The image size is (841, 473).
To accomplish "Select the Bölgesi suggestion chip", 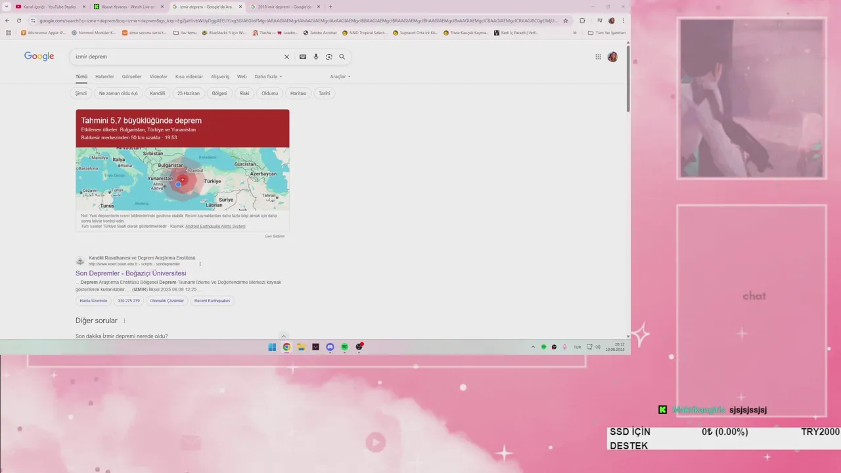I will [x=219, y=93].
